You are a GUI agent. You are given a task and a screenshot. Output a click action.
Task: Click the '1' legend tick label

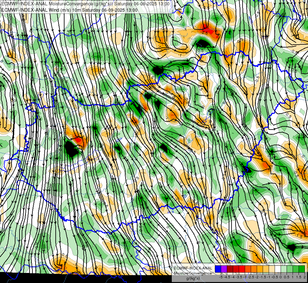coord(293,277)
